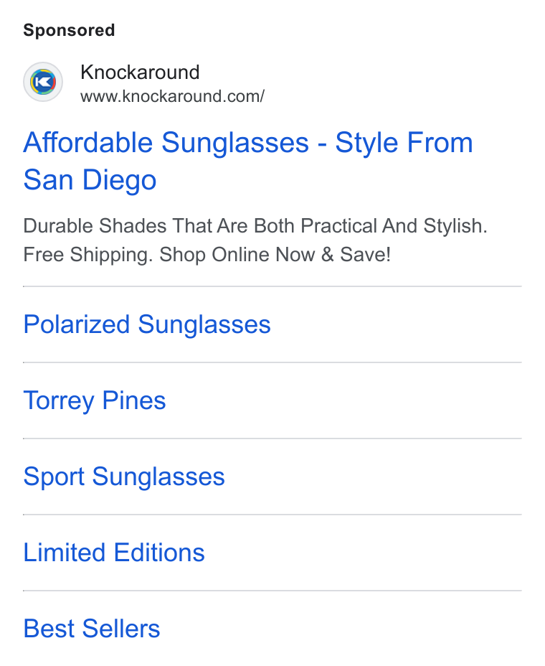This screenshot has width=545, height=666.
Task: Click the word Torrey in sitelinks
Action: 59,400
